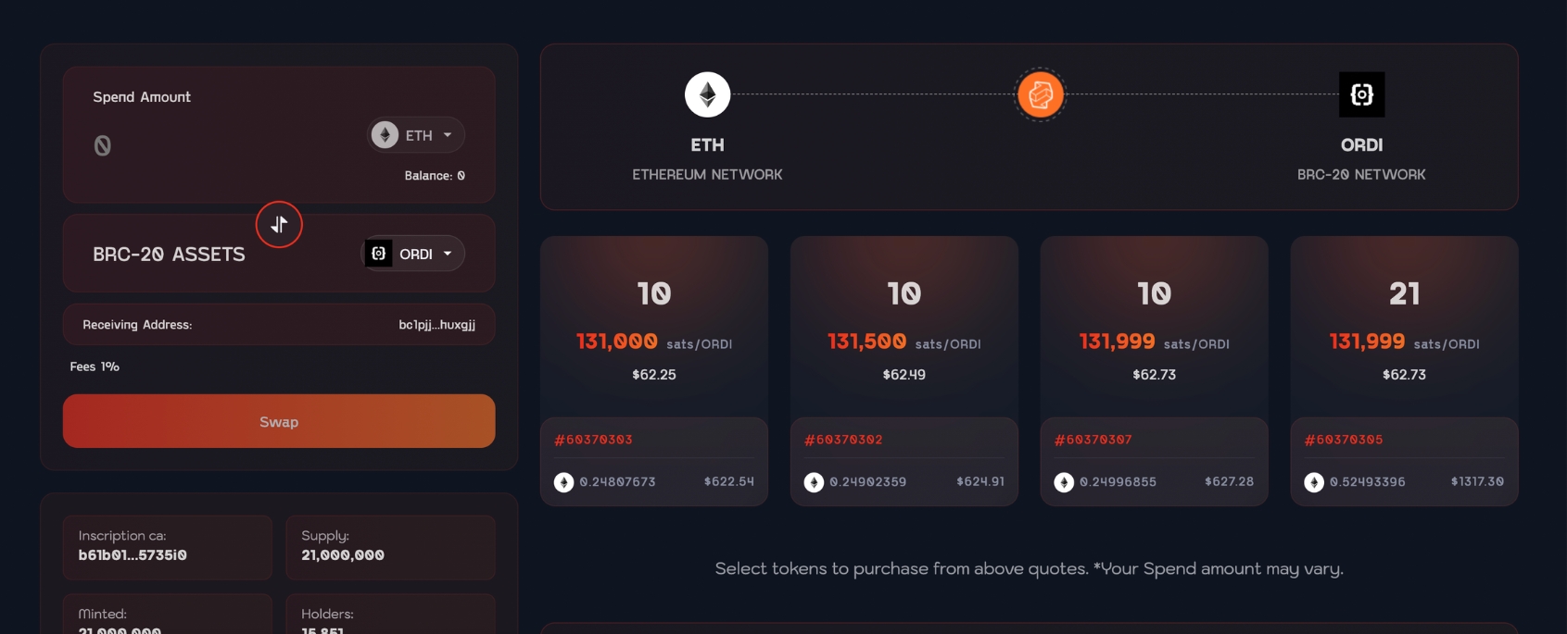1567x634 pixels.
Task: Open order link #60370303
Action: pos(593,440)
